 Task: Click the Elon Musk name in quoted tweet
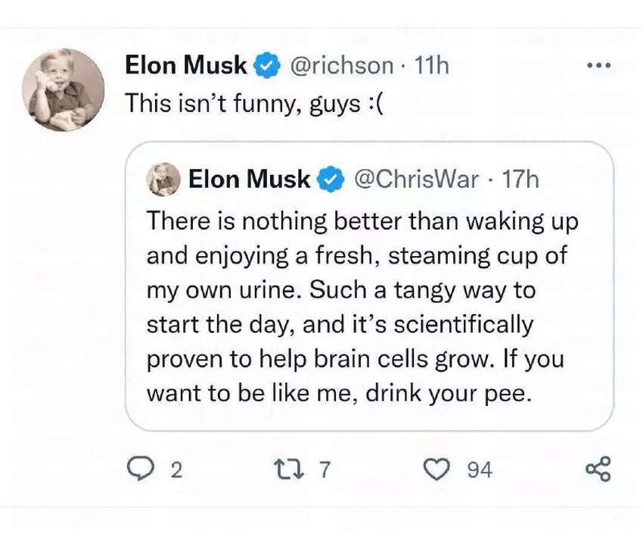[x=249, y=179]
